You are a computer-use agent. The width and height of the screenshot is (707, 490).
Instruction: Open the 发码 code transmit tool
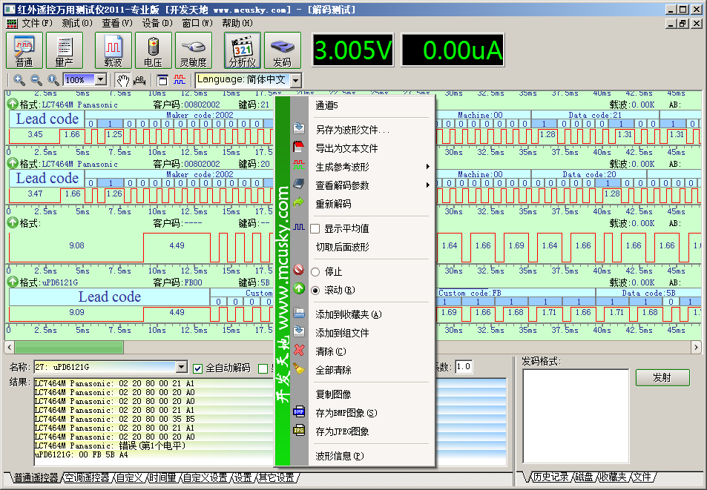[x=282, y=50]
